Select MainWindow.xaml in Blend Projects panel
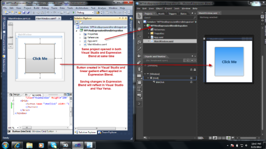The image size is (266, 149). click(x=170, y=41)
